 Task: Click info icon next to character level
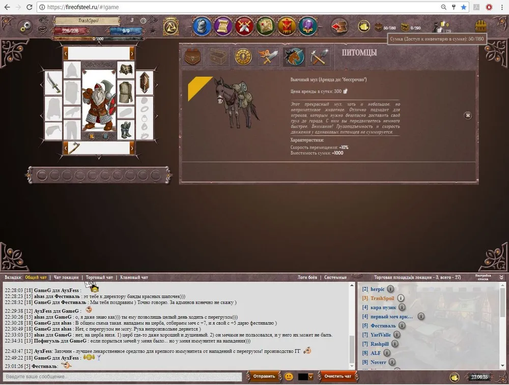coord(143,20)
